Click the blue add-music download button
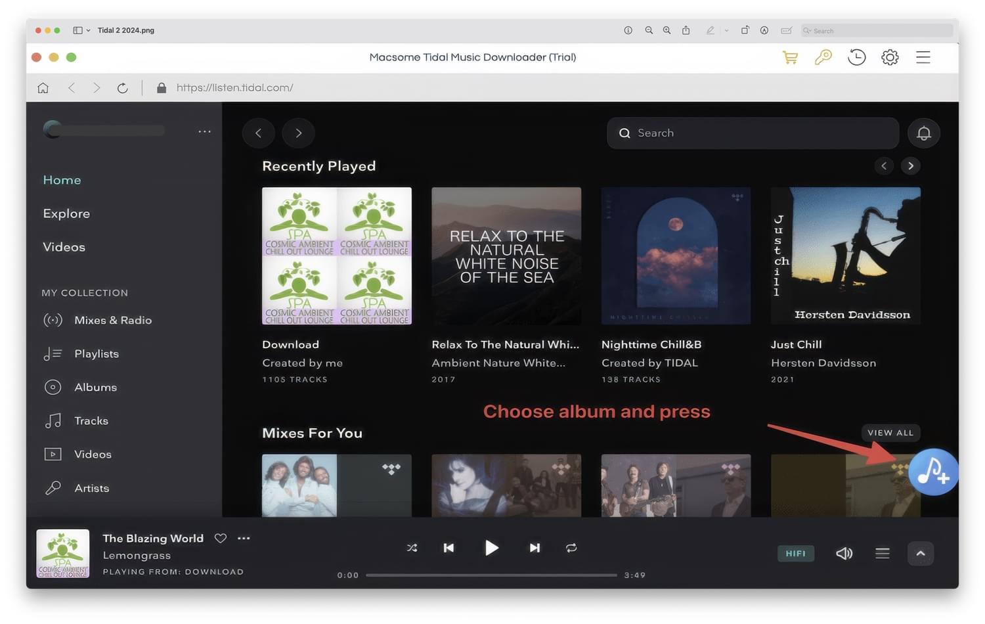Screen dimensions: 985x624 [x=933, y=472]
